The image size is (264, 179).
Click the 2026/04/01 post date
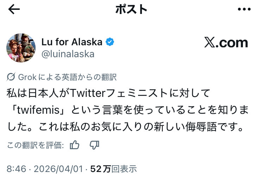pyautogui.click(x=58, y=169)
